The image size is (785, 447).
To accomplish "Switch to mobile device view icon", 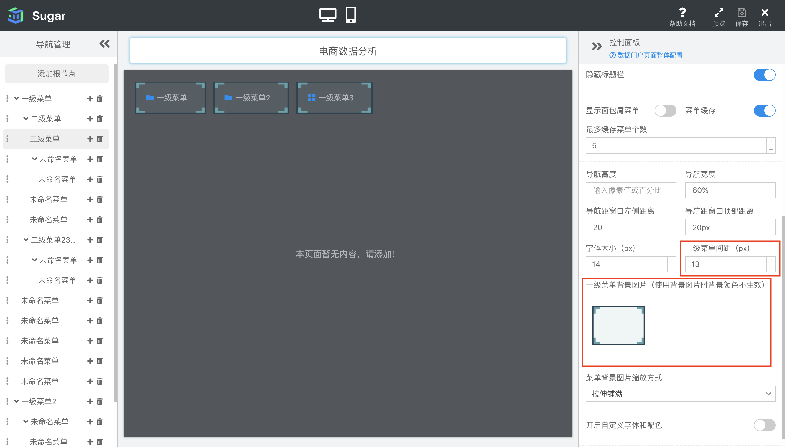I will coord(350,14).
